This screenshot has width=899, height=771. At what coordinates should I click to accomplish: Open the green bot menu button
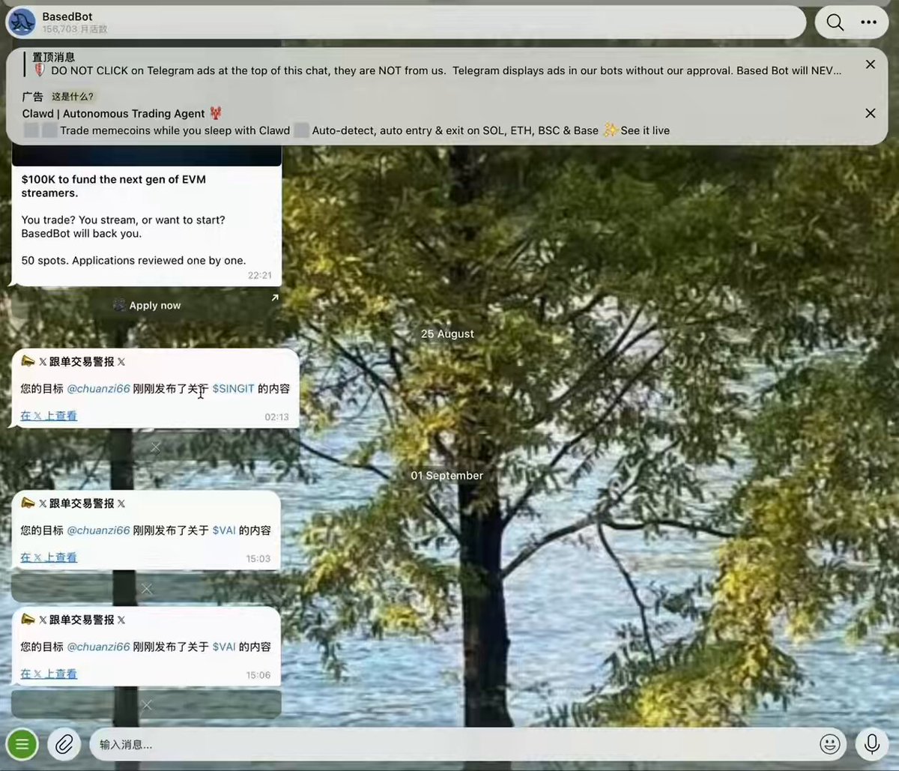click(x=22, y=744)
